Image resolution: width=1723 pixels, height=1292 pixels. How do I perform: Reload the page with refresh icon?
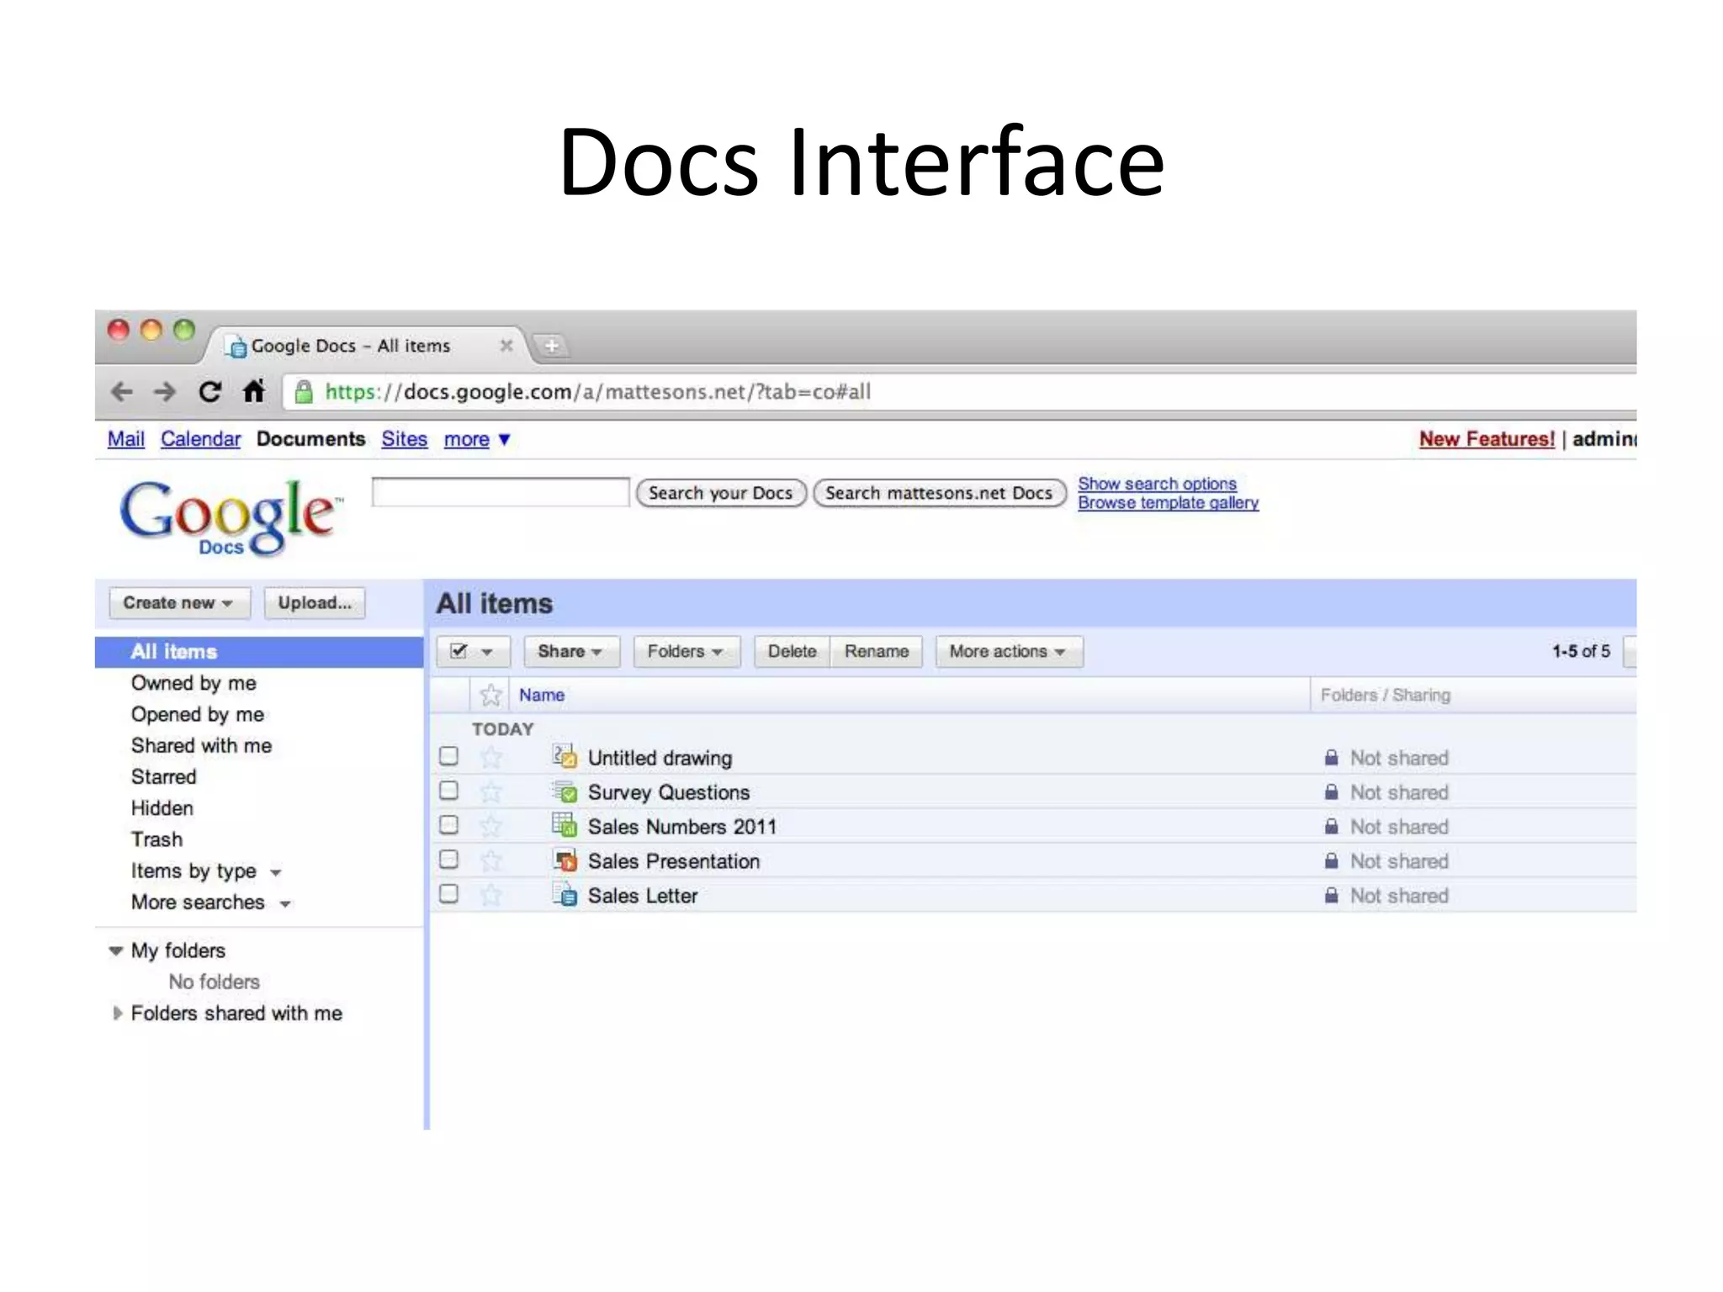pyautogui.click(x=209, y=391)
